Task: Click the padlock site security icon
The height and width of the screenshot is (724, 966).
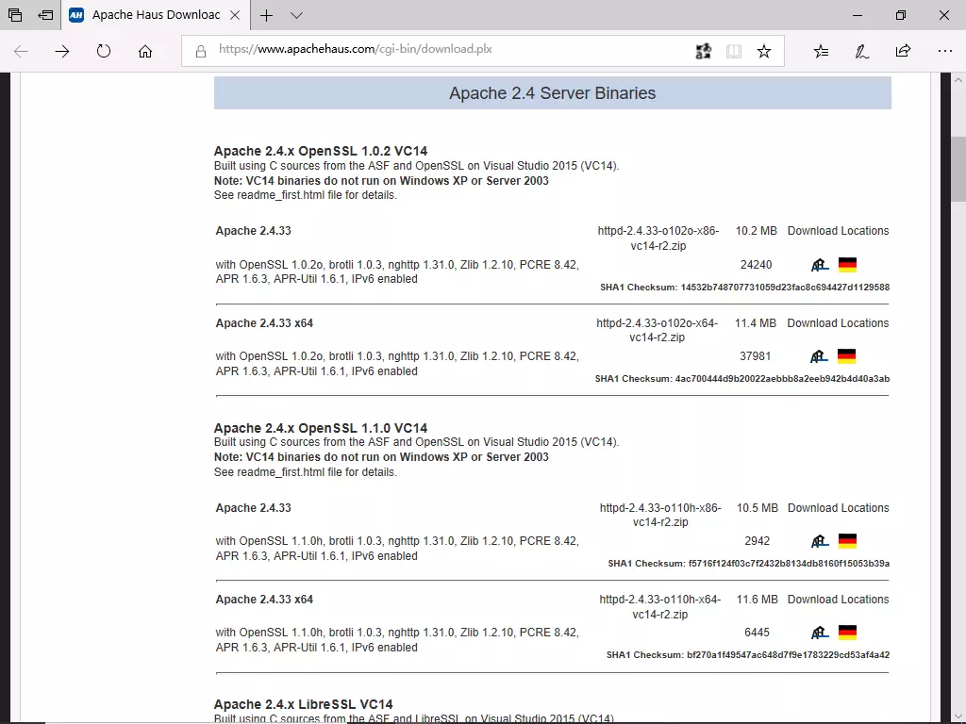Action: (200, 52)
